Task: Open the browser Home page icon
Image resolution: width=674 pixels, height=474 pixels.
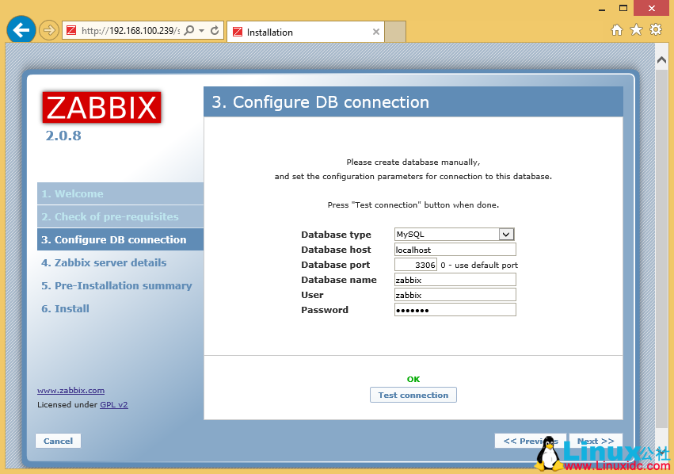Action: pyautogui.click(x=616, y=29)
